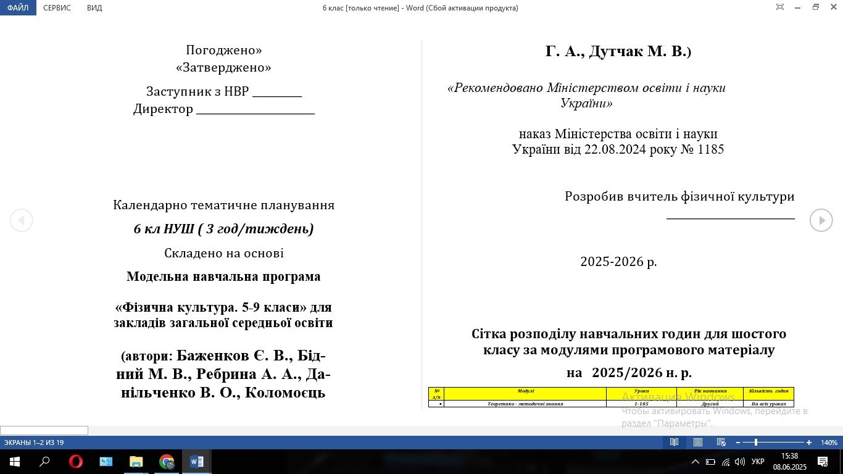Screen dimensions: 843x474
Task: Click the text "Розробив вчитель фізичної культури"
Action: 679,197
